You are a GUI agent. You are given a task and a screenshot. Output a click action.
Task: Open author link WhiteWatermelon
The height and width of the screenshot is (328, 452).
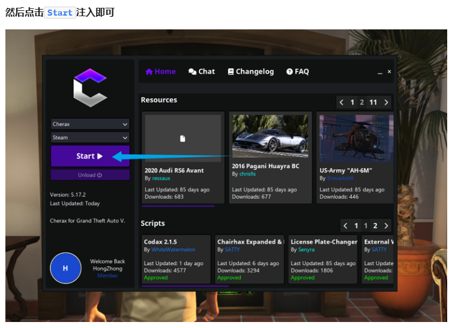(173, 249)
